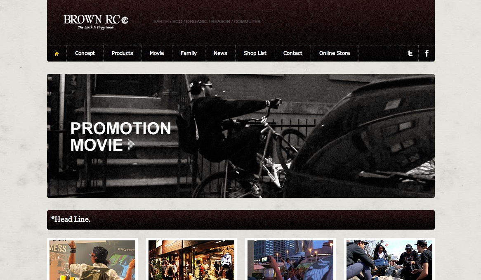Open the first headline thumbnail with capped man
This screenshot has height=280, width=481.
click(92, 260)
